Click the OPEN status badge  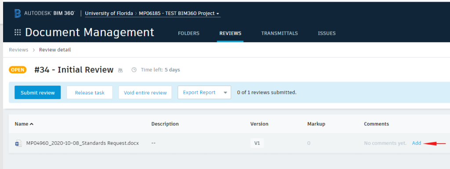coord(18,70)
